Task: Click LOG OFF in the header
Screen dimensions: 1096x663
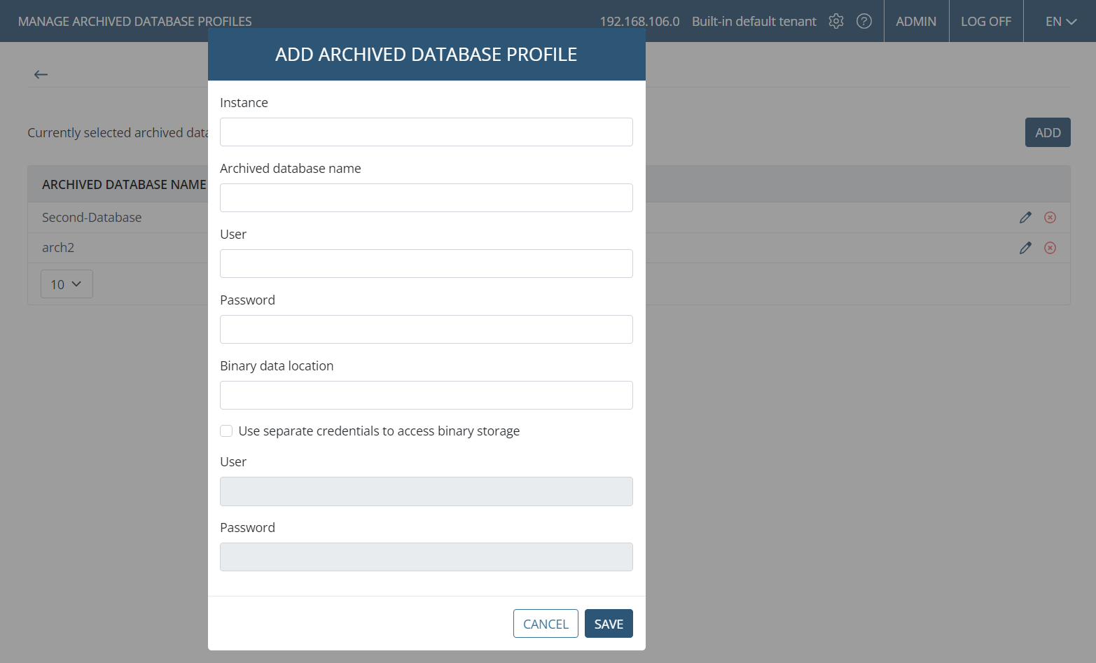Action: tap(985, 21)
